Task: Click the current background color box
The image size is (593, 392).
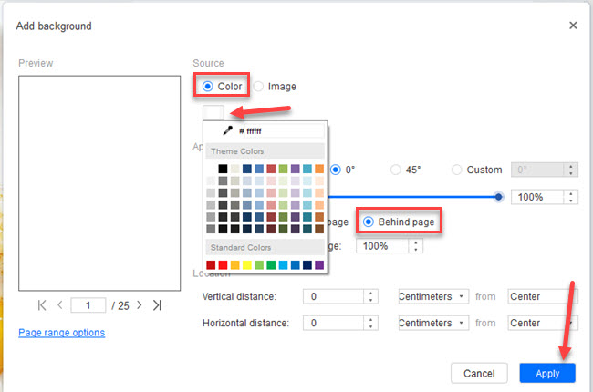Action: 213,112
